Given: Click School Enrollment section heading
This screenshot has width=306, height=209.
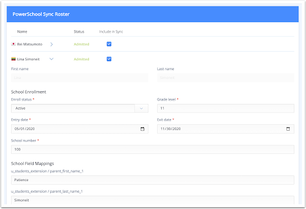Looking at the screenshot, I should coord(29,92).
